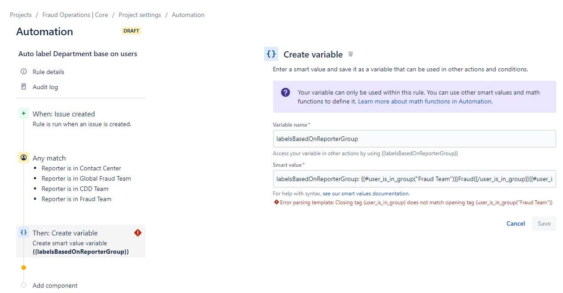Click the Cancel button
563x293 pixels.
pyautogui.click(x=515, y=223)
